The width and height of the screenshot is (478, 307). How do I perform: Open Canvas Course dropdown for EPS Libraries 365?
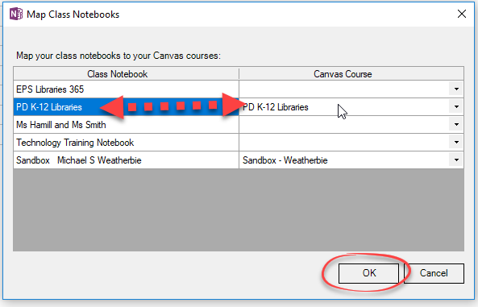[x=456, y=89]
